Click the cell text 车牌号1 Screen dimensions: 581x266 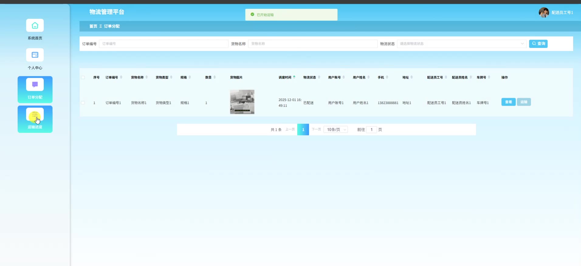point(483,103)
